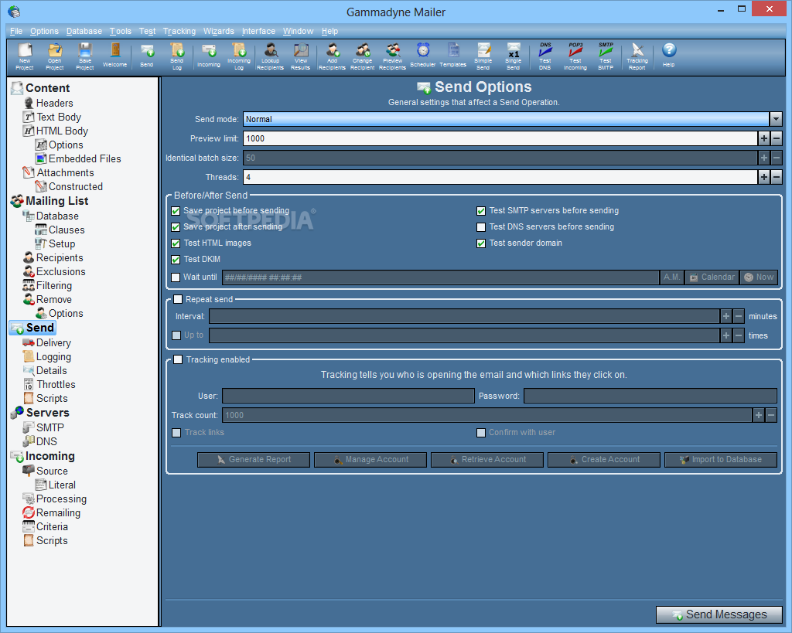Click the Send toolbar icon

(x=146, y=56)
